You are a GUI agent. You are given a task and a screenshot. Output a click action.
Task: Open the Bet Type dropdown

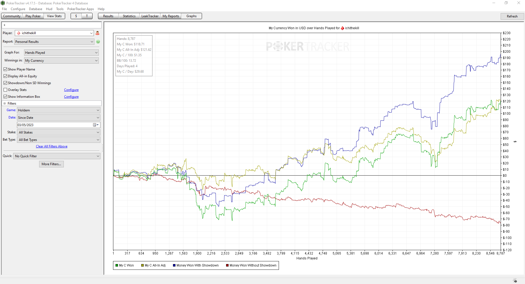(59, 140)
